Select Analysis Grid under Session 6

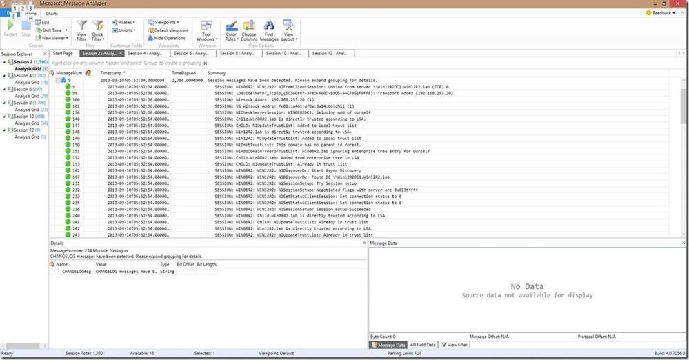[31, 96]
